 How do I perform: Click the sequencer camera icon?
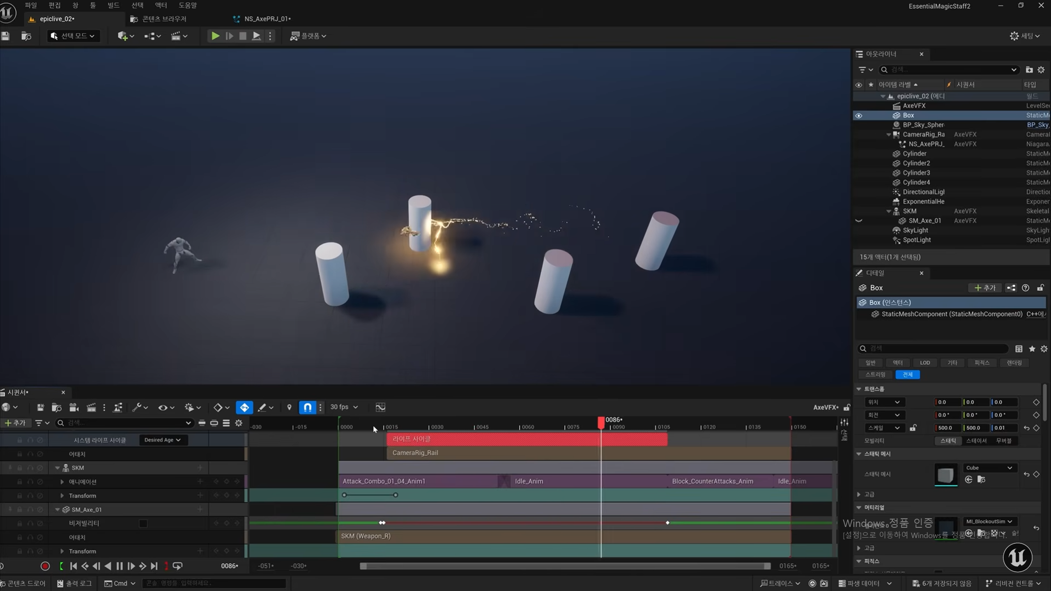click(x=74, y=407)
